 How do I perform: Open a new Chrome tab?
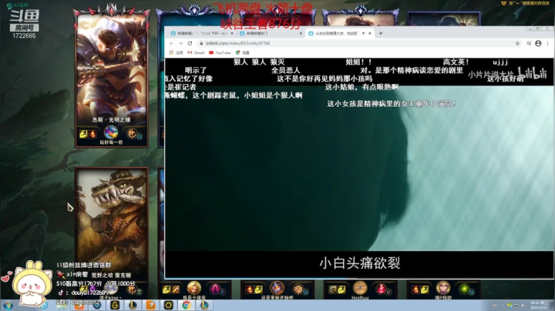(x=381, y=33)
